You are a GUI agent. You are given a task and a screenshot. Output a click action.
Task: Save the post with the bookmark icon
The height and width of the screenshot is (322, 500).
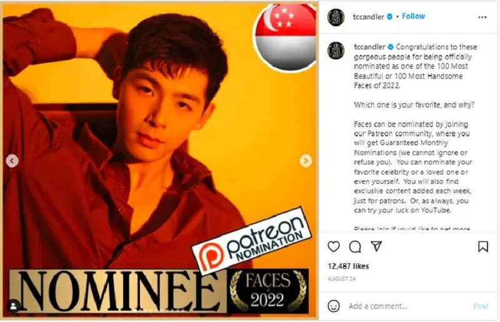[x=482, y=247]
